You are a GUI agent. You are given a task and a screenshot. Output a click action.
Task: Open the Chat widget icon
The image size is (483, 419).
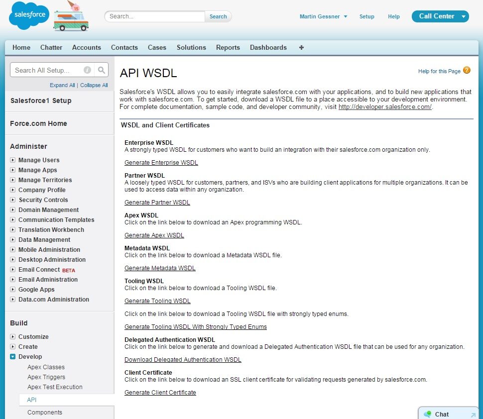coord(427,414)
